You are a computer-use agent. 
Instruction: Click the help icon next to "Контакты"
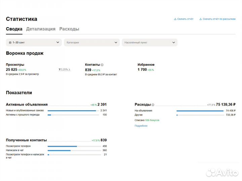102,65
